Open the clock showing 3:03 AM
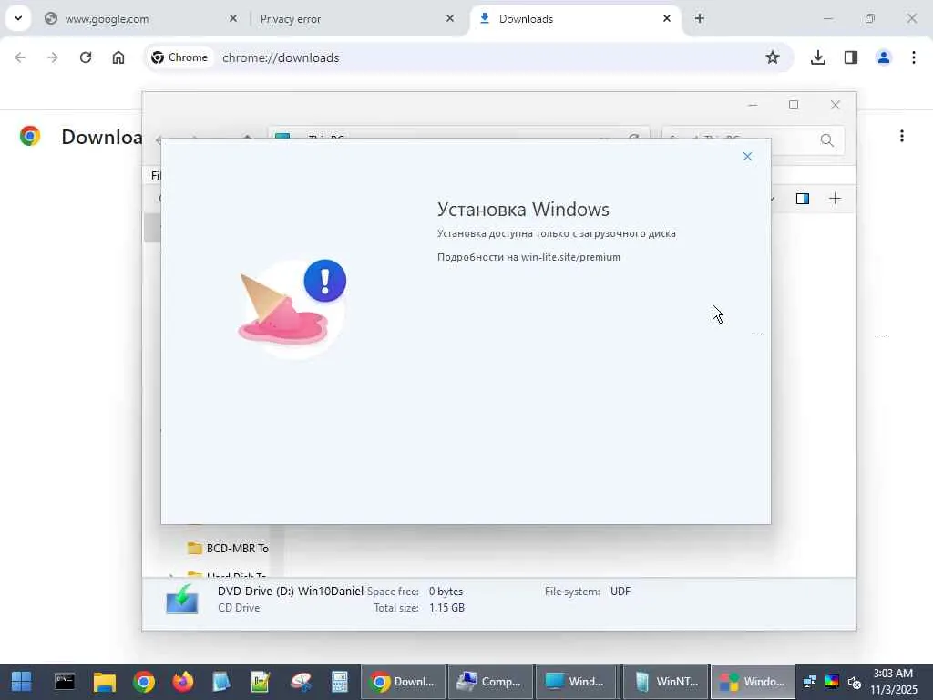 [894, 682]
